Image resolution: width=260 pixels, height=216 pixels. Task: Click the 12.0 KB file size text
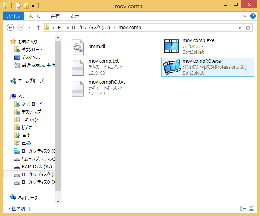[97, 73]
